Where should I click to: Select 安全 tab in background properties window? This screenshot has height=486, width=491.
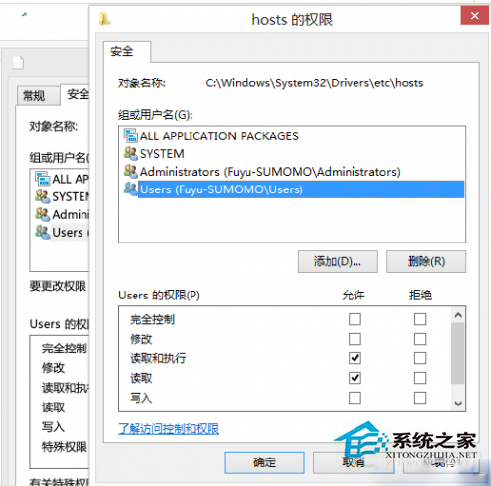pos(75,94)
